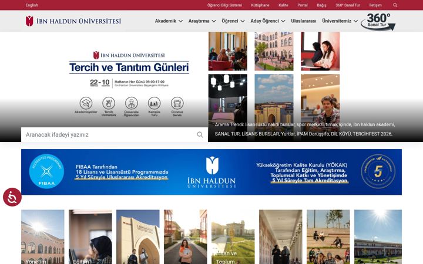This screenshot has width=423, height=264.
Task: Click 'spor merkezi' trend term
Action: pyautogui.click(x=310, y=125)
